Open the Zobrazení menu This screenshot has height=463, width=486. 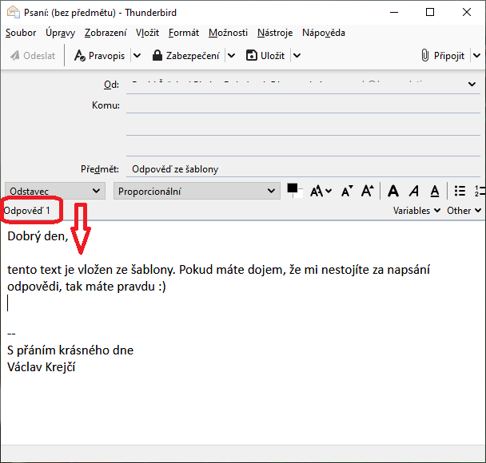106,33
